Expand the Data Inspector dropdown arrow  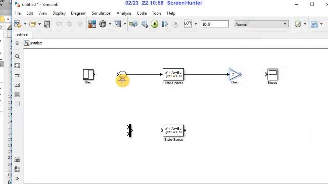[x=196, y=24]
